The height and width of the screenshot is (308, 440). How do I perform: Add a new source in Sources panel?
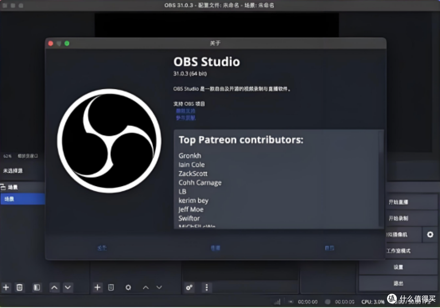(x=97, y=287)
